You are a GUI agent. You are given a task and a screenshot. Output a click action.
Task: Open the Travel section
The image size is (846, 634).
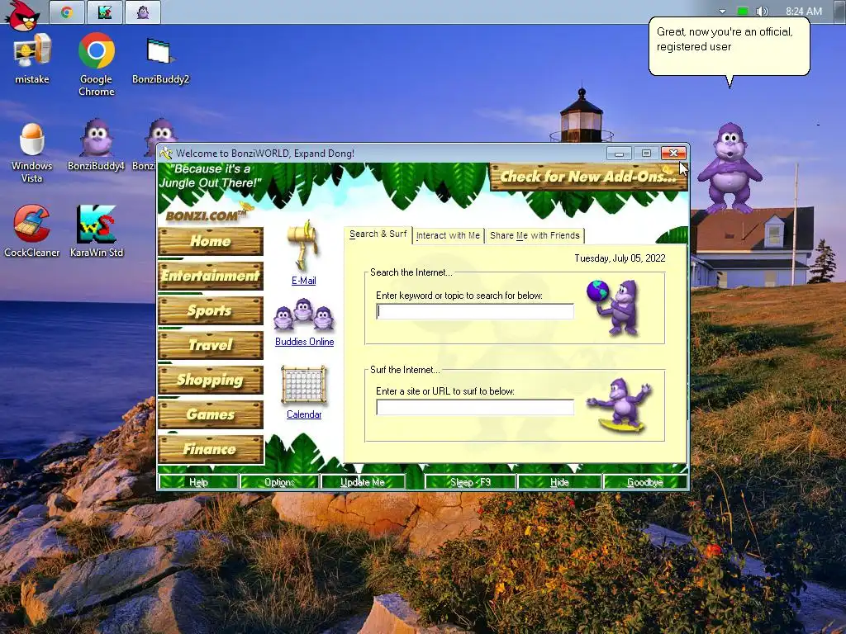pos(211,345)
